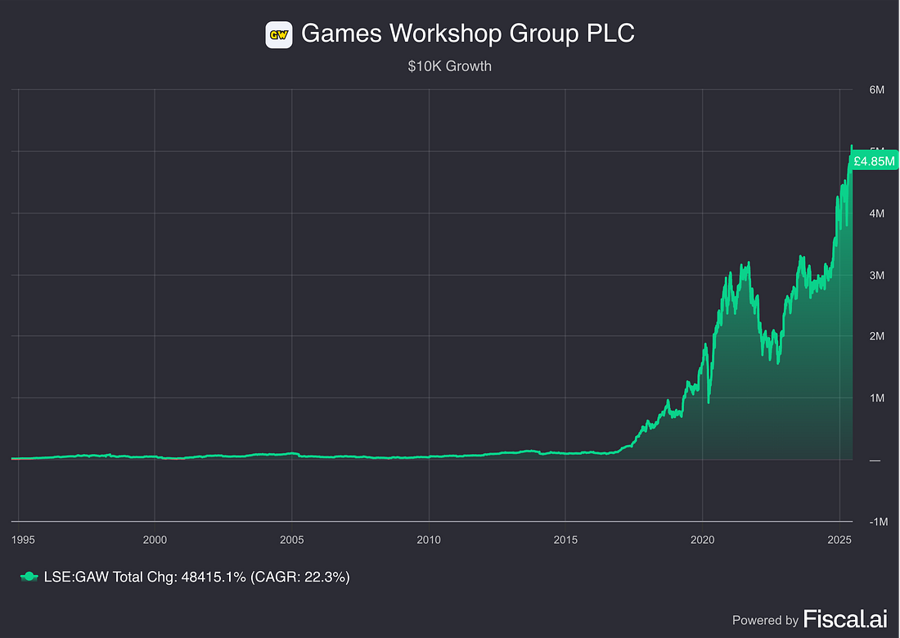Click the -1M y-axis label
Image resolution: width=900 pixels, height=638 pixels.
pyautogui.click(x=878, y=522)
